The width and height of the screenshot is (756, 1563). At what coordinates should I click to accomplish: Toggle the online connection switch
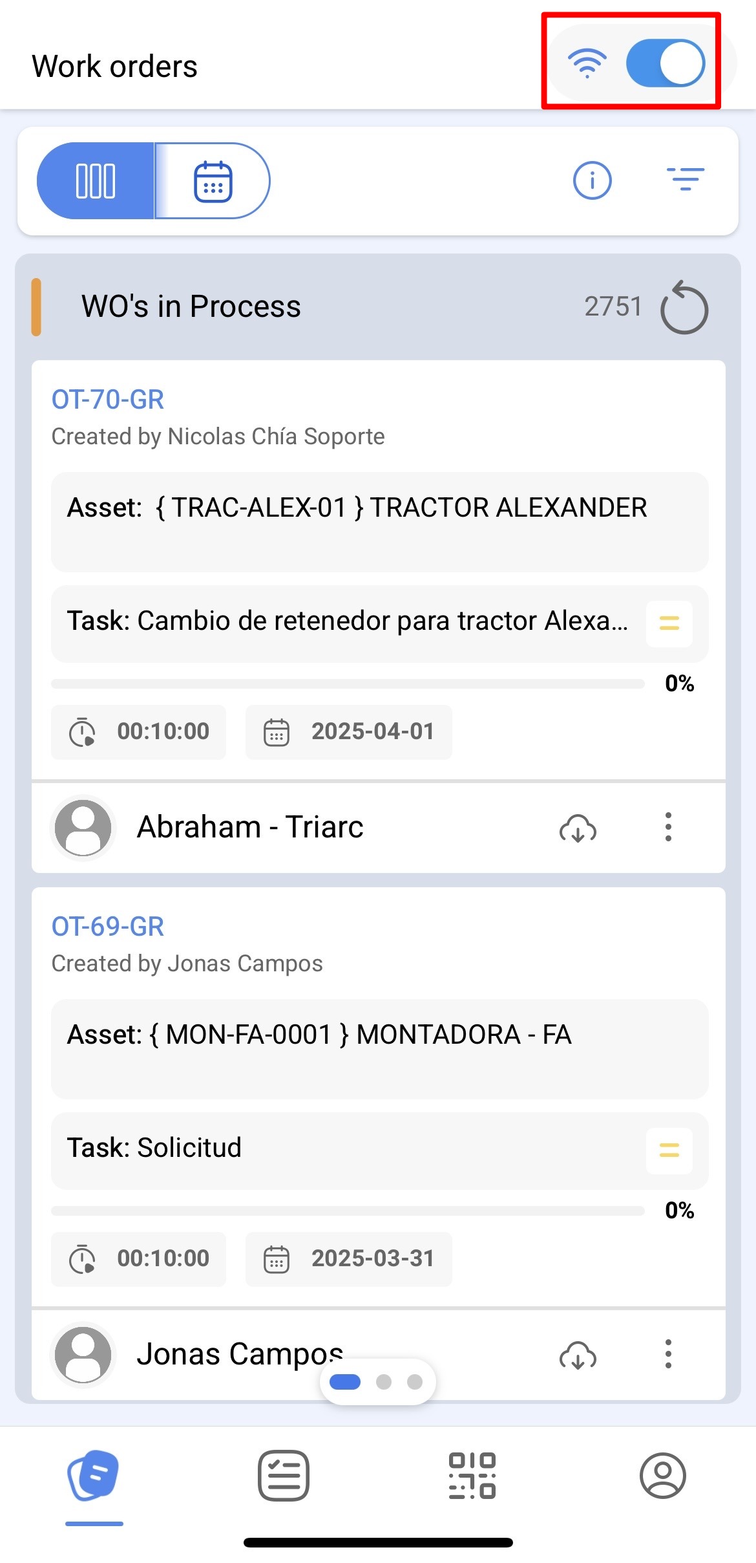[666, 63]
